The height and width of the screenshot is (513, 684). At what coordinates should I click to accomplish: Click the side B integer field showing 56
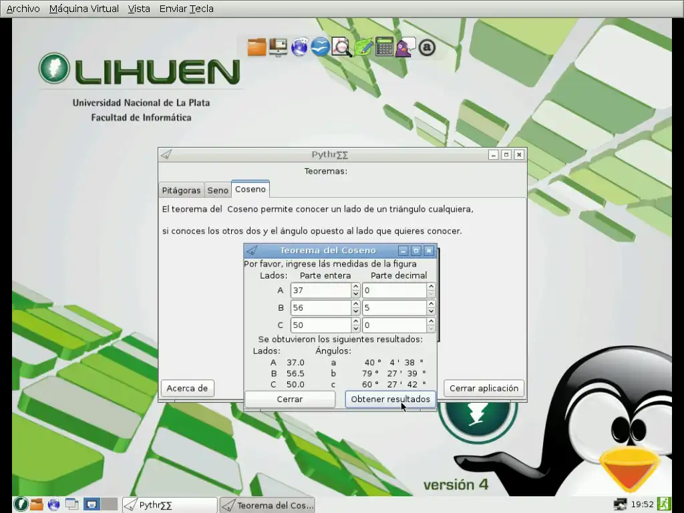pos(321,308)
